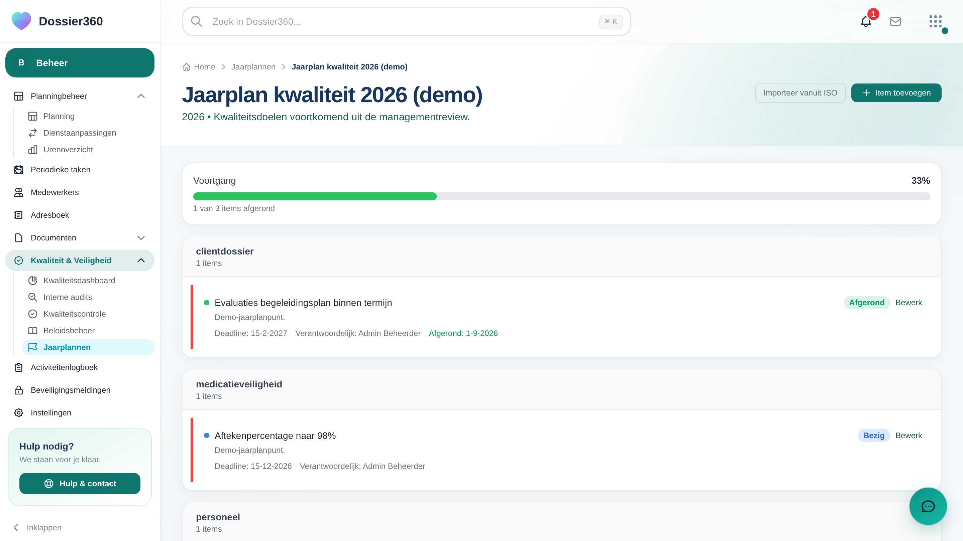
Task: Open Adresboek
Action: tap(80, 215)
